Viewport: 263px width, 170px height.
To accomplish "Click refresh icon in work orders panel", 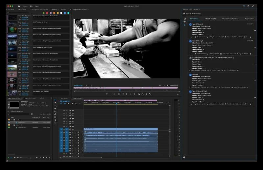I will tap(184, 19).
